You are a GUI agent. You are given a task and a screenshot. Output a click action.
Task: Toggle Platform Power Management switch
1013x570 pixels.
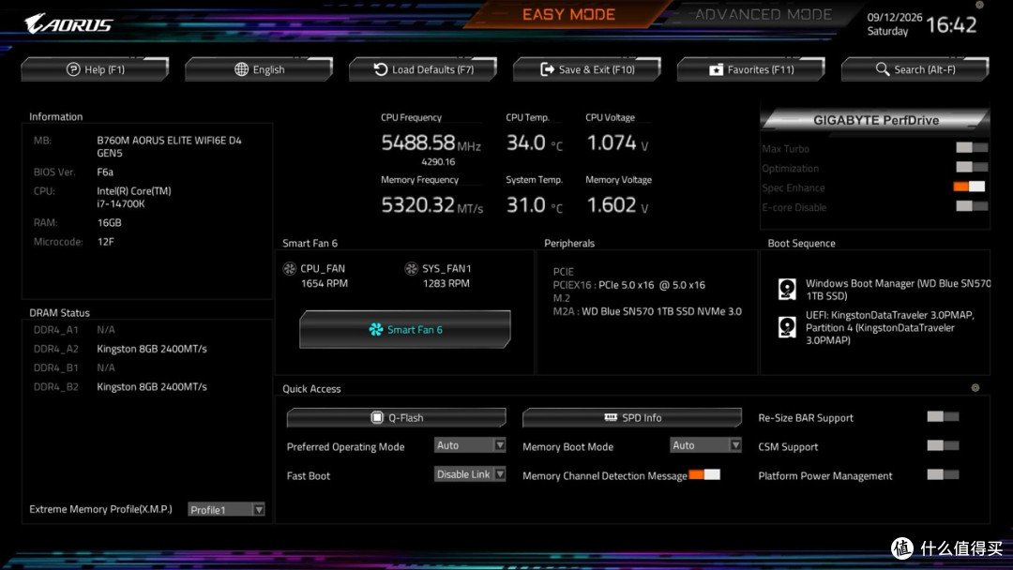[943, 474]
